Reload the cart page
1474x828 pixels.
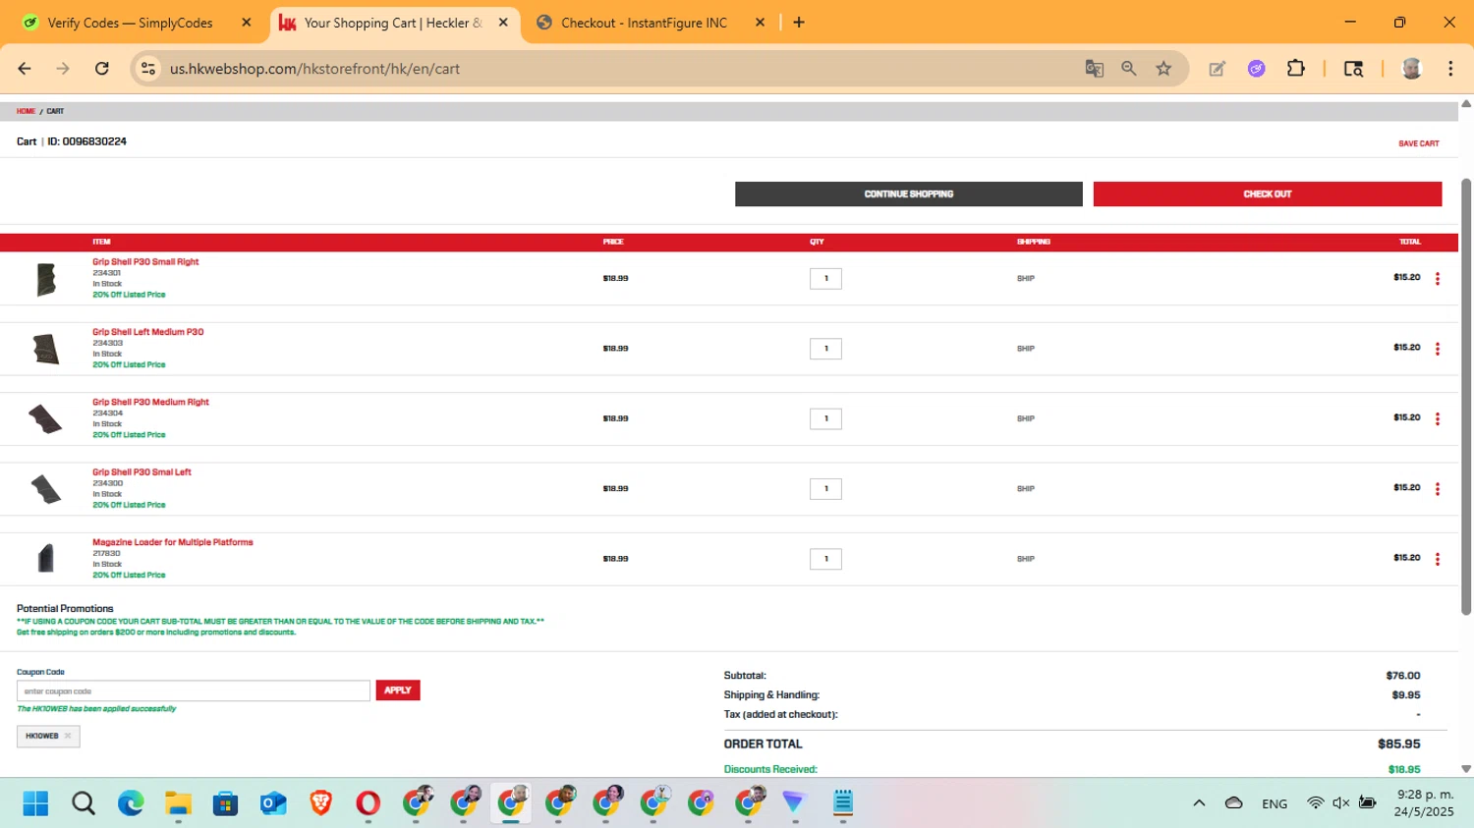[x=102, y=69]
